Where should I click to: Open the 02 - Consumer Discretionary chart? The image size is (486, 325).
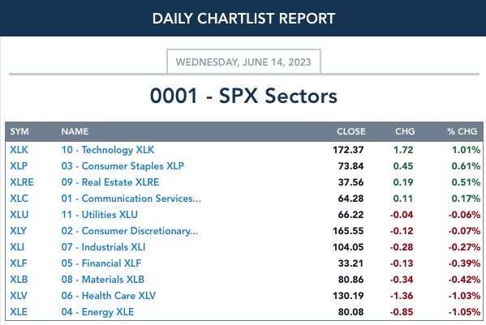pyautogui.click(x=129, y=231)
